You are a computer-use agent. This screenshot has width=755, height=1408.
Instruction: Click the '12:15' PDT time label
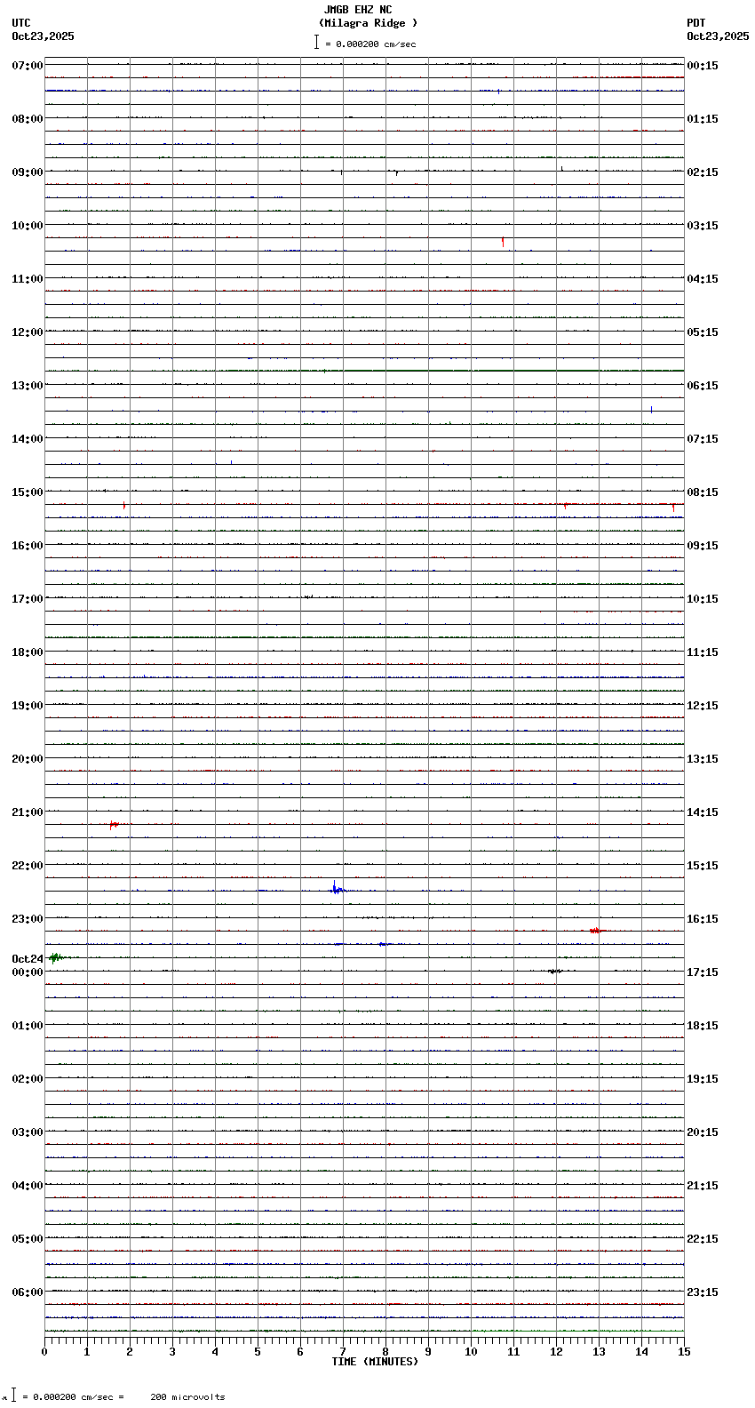pos(703,706)
